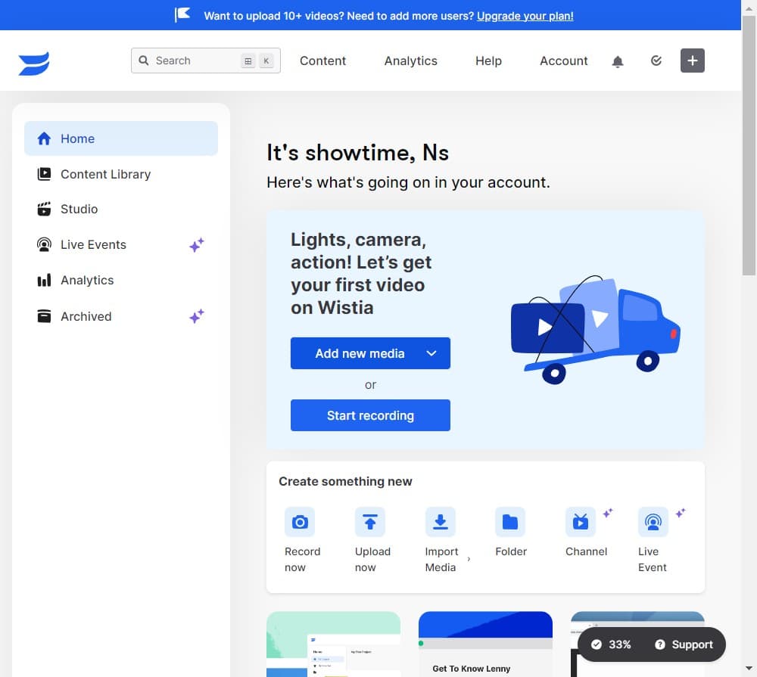Select the Live Event broadcast icon
Viewport: 757px width, 677px height.
click(653, 522)
